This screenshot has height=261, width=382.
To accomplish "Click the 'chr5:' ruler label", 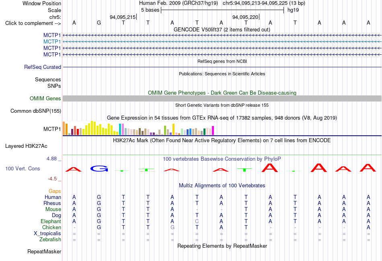I will click(x=55, y=17).
